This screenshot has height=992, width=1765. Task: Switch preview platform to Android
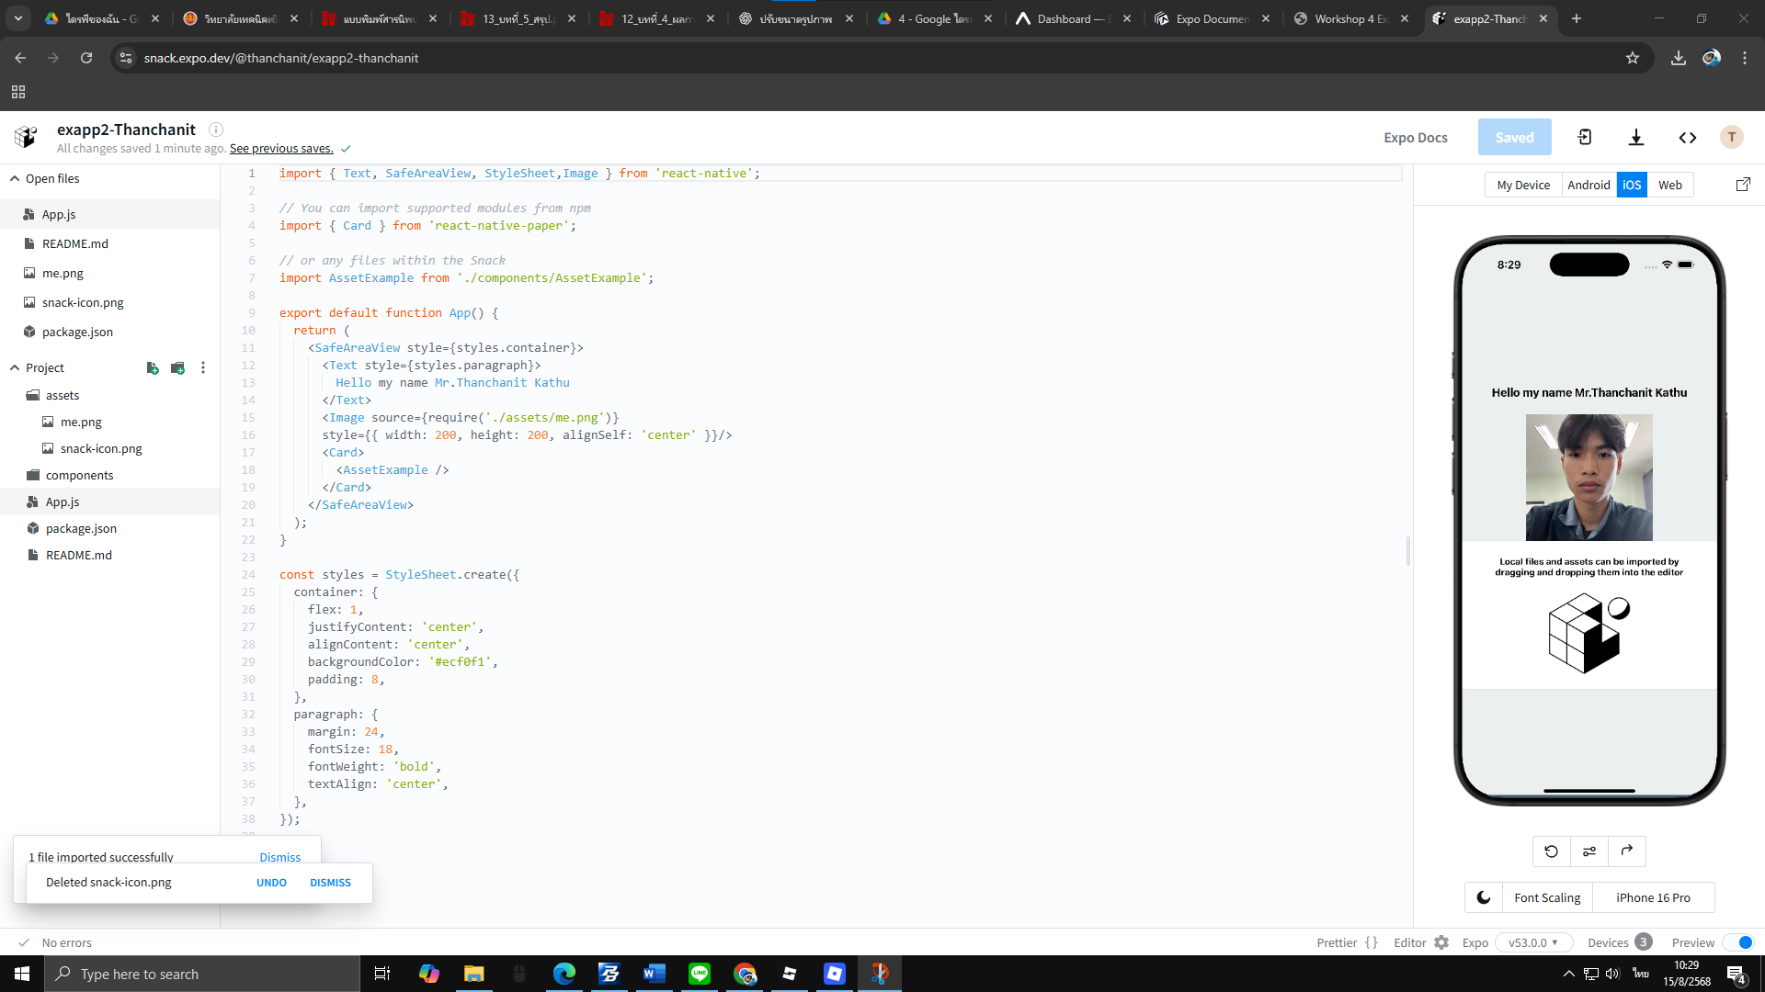(1588, 185)
